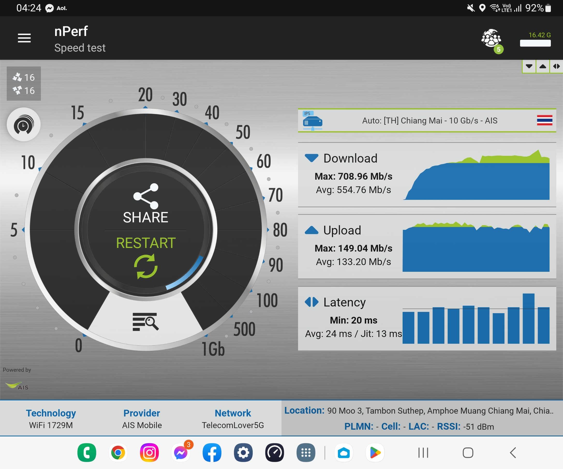This screenshot has height=469, width=563.
Task: Click the latency bar chart
Action: click(476, 319)
